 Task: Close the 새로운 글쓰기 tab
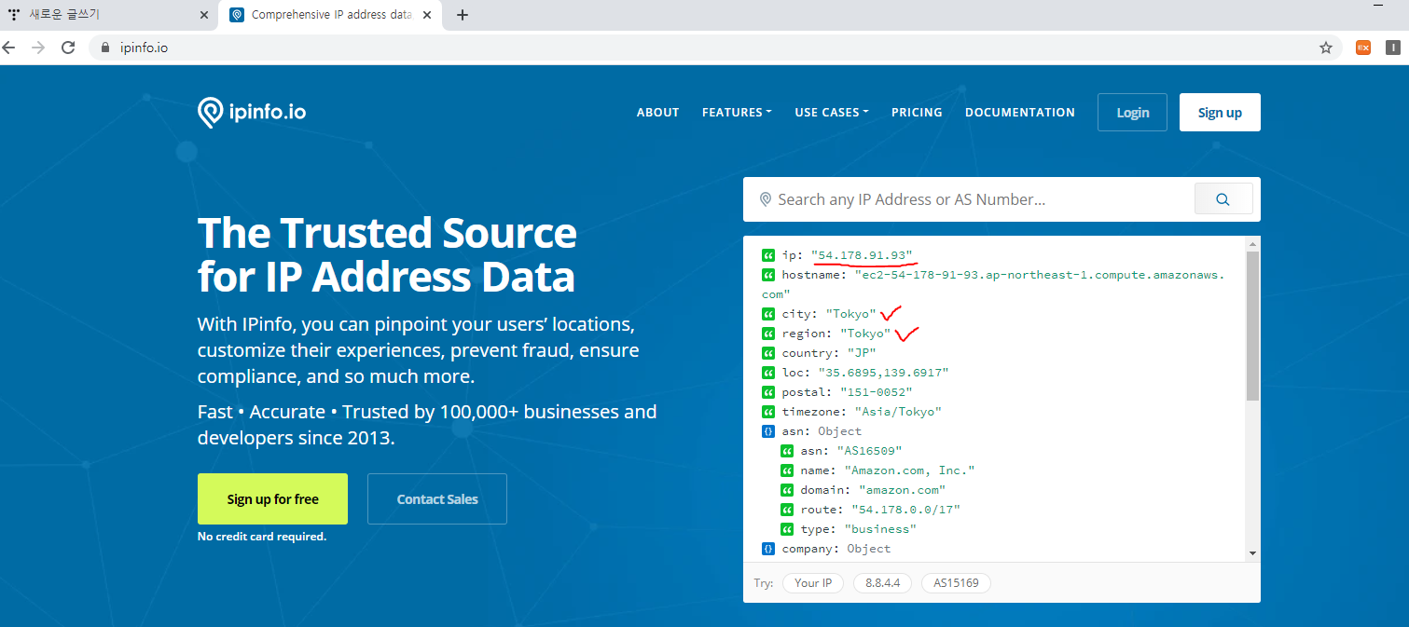[x=204, y=15]
